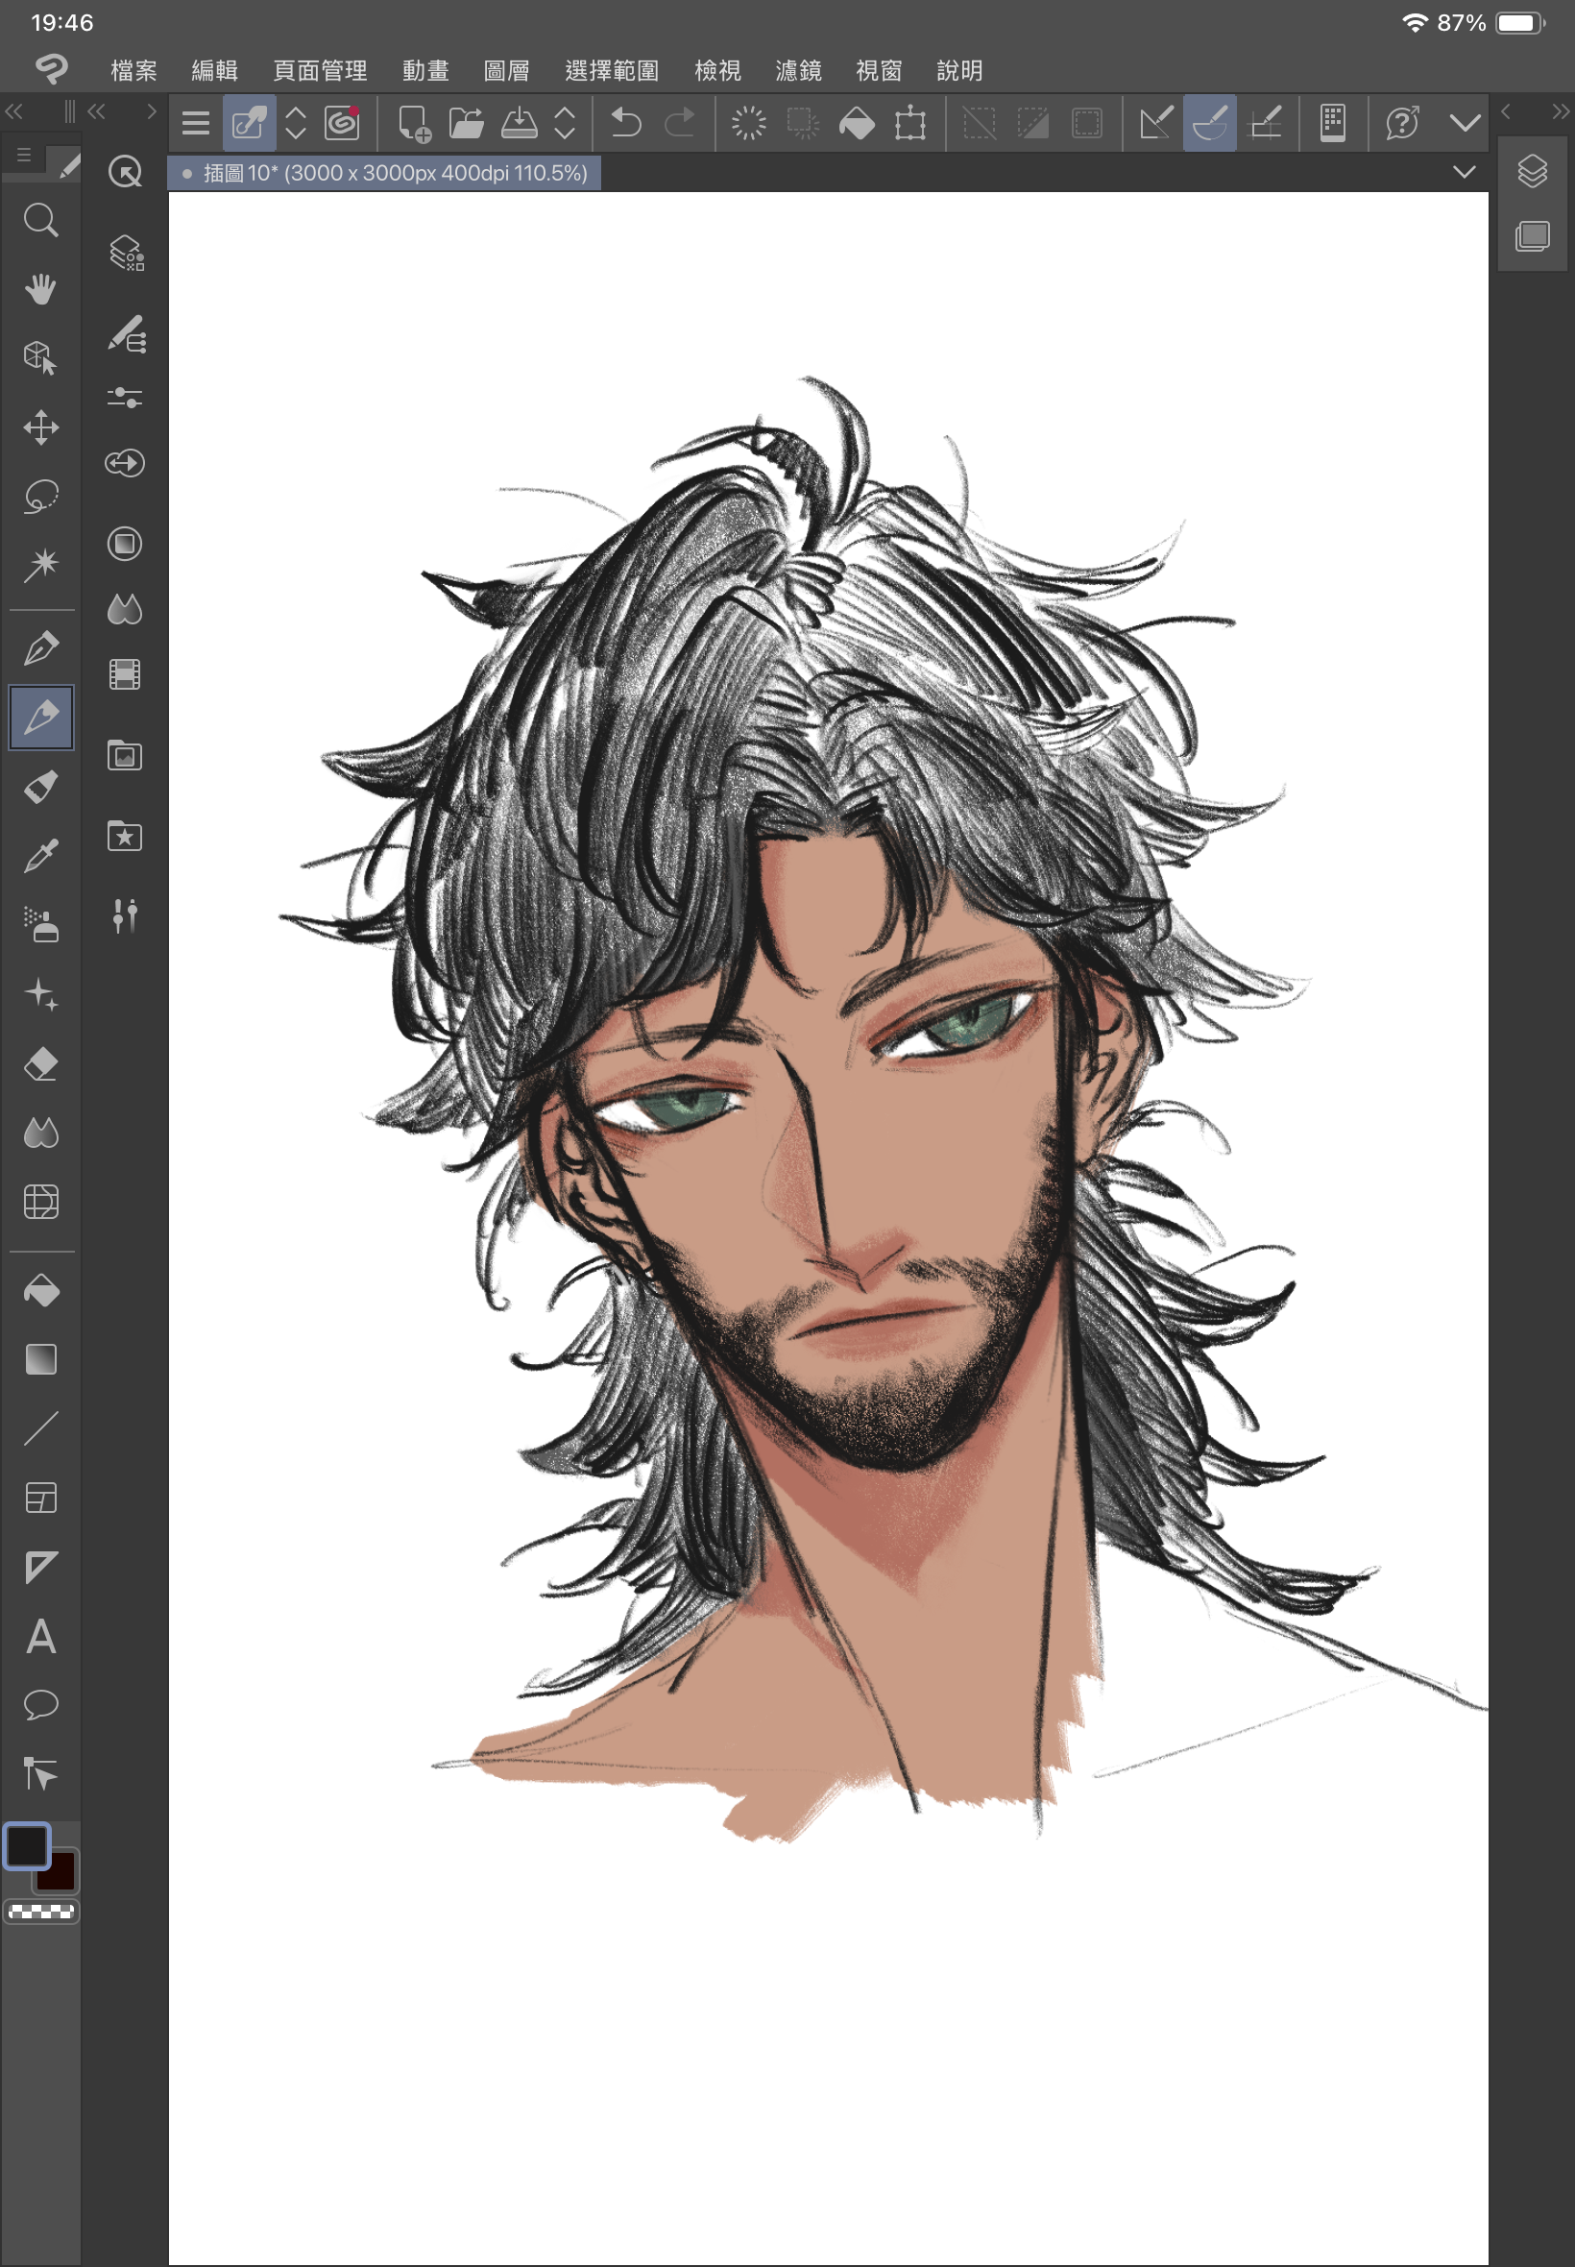Select the Liquify warped-grid tool
The image size is (1575, 2267).
click(x=40, y=1202)
